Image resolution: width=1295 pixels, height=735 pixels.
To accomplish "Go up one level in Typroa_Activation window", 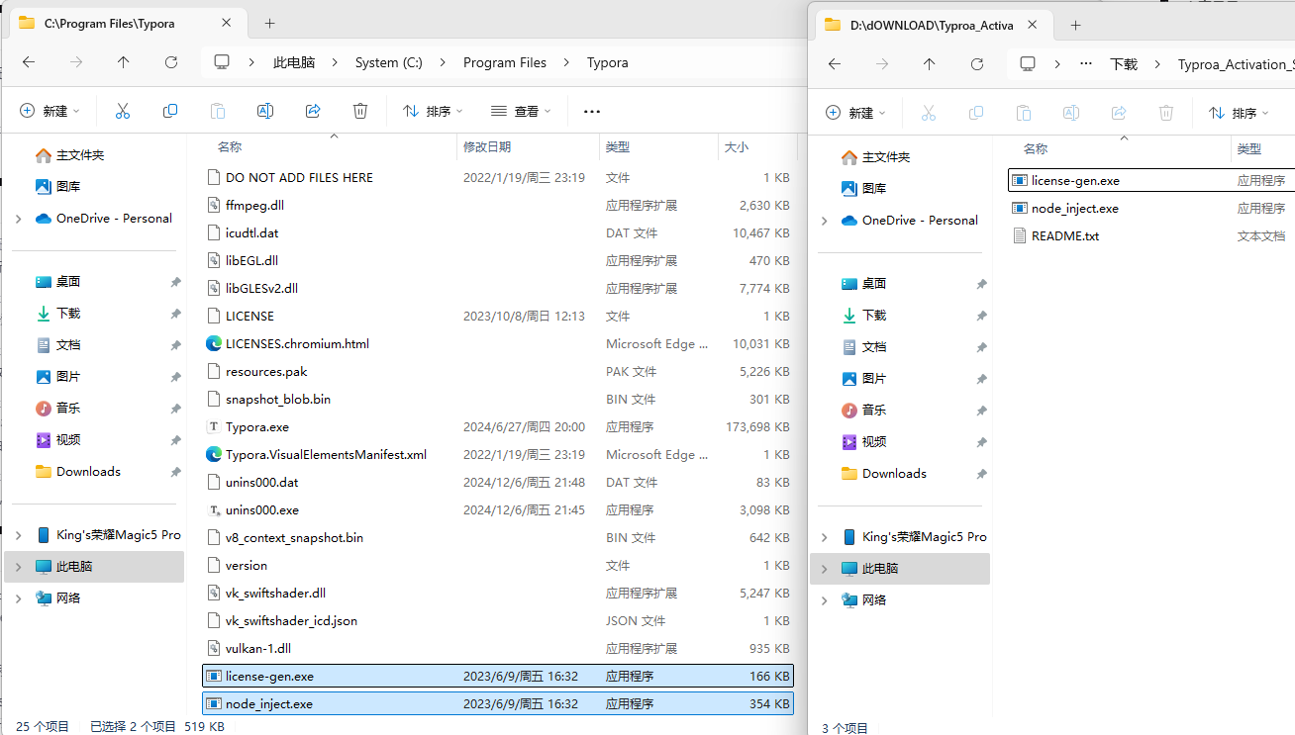I will (x=929, y=64).
